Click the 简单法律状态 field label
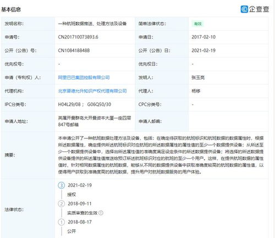 (x=152, y=24)
